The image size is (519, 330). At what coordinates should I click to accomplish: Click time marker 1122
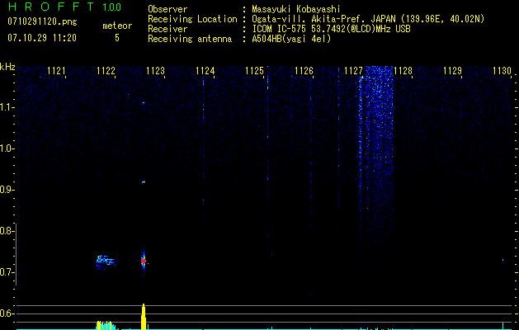pyautogui.click(x=106, y=71)
